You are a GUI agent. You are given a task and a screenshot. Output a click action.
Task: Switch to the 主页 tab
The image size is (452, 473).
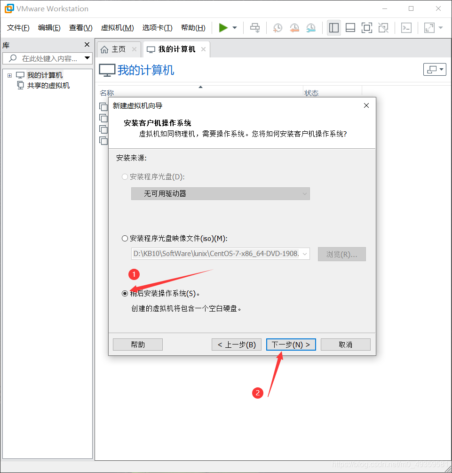119,49
